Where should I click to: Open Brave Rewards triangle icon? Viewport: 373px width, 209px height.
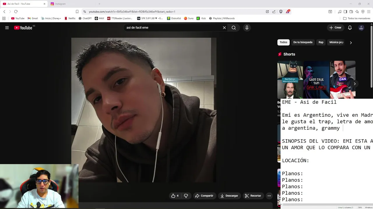tap(288, 12)
